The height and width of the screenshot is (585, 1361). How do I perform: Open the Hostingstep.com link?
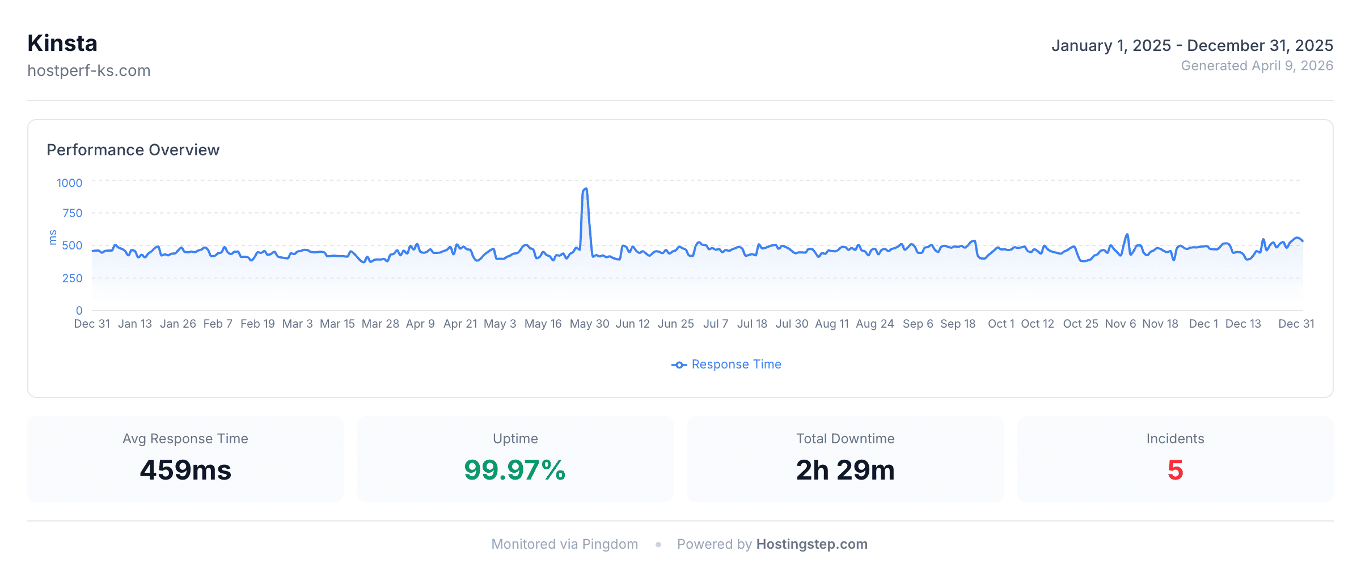[x=812, y=544]
